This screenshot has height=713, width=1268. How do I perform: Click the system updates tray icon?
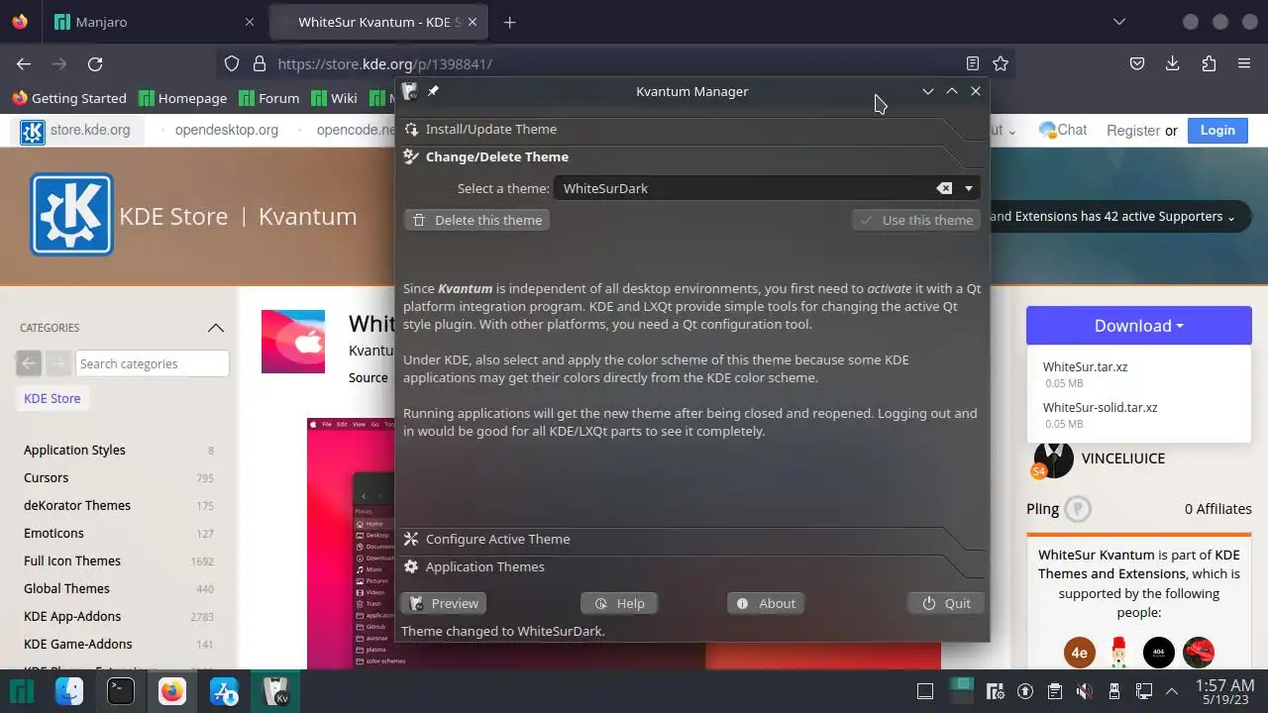(1026, 691)
